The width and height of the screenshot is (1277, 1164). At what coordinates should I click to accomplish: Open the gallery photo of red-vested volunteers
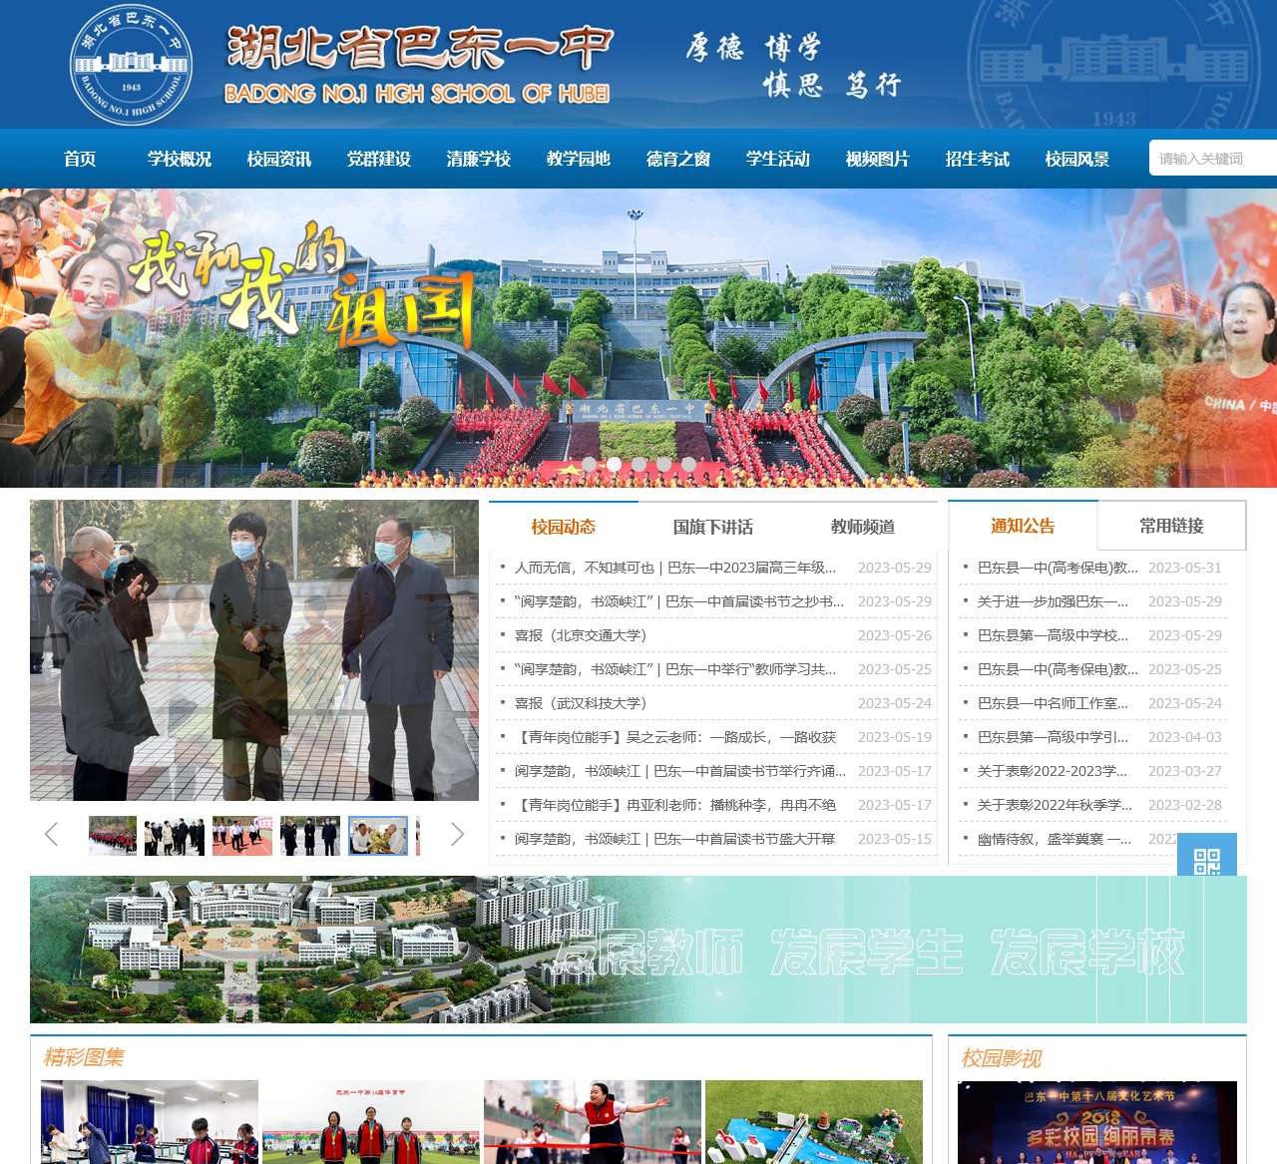point(371,1122)
